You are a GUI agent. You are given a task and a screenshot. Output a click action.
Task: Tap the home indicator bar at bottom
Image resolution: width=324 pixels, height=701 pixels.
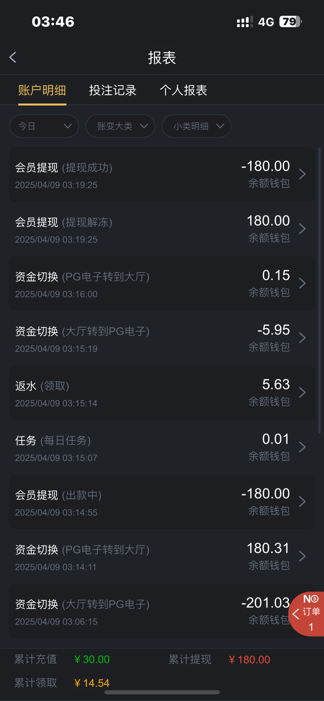tap(162, 692)
